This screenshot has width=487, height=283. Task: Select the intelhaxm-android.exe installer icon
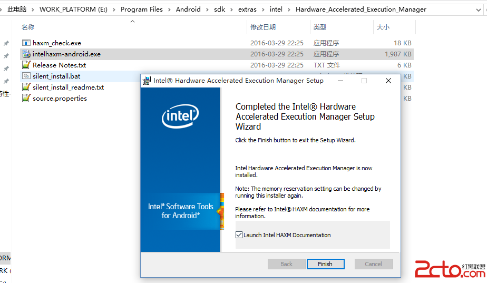point(26,54)
